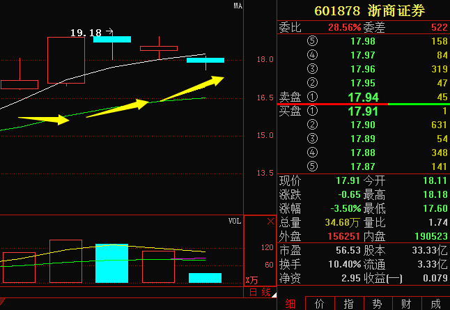Select the 势 tab
Viewport: 450px width, 310px height.
377,304
